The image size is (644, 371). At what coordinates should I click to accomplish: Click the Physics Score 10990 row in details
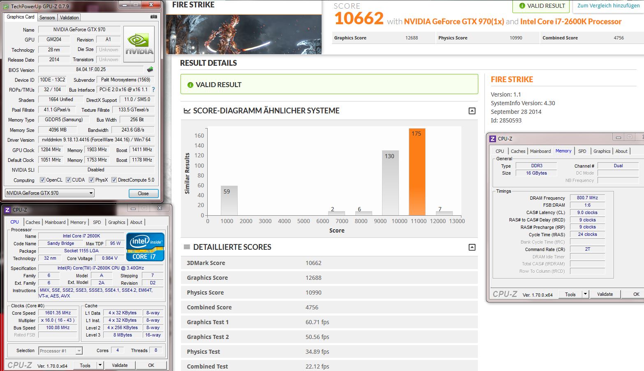329,293
